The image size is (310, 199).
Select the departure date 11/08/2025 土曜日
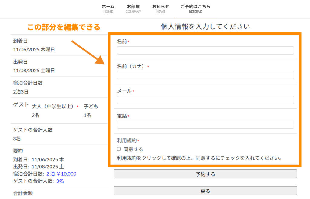[x=34, y=71]
